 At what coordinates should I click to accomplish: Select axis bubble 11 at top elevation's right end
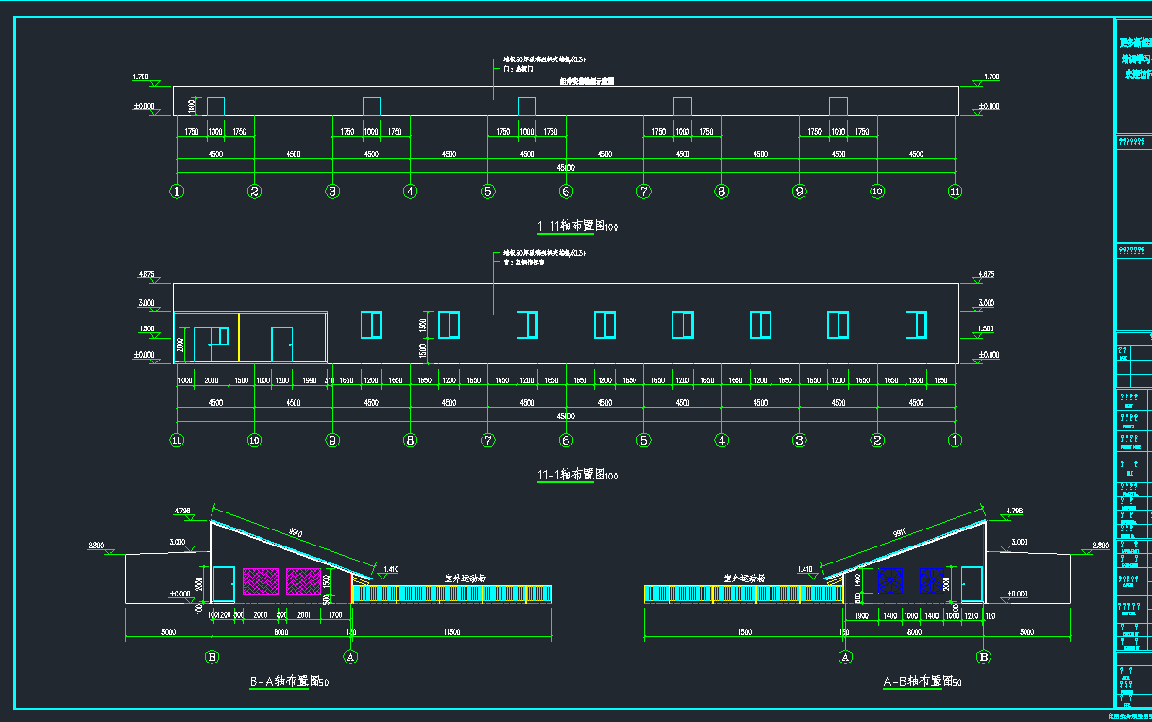[955, 192]
